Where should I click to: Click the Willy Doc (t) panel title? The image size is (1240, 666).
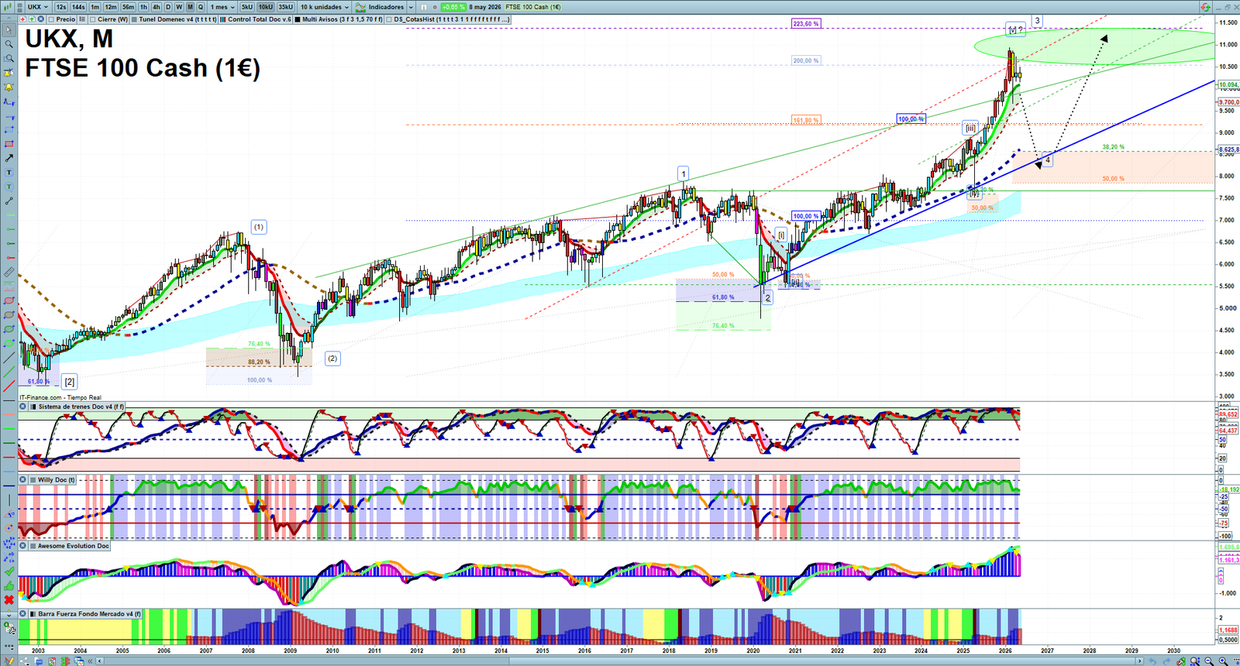click(x=57, y=480)
